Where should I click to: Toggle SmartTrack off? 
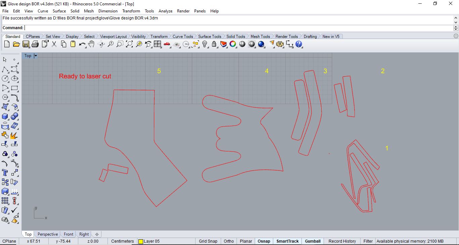[x=288, y=241]
